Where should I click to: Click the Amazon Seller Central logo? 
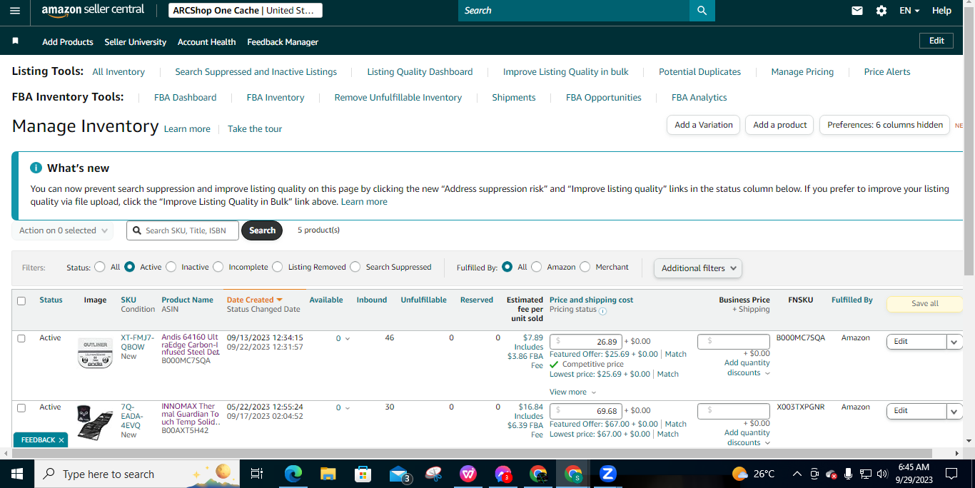93,10
